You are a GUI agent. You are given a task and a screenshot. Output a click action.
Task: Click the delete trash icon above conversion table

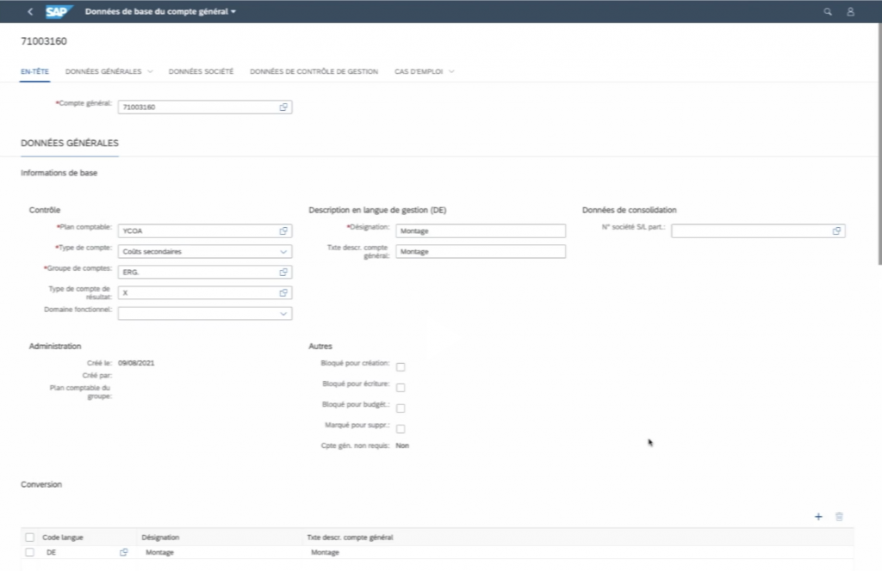[x=839, y=517]
